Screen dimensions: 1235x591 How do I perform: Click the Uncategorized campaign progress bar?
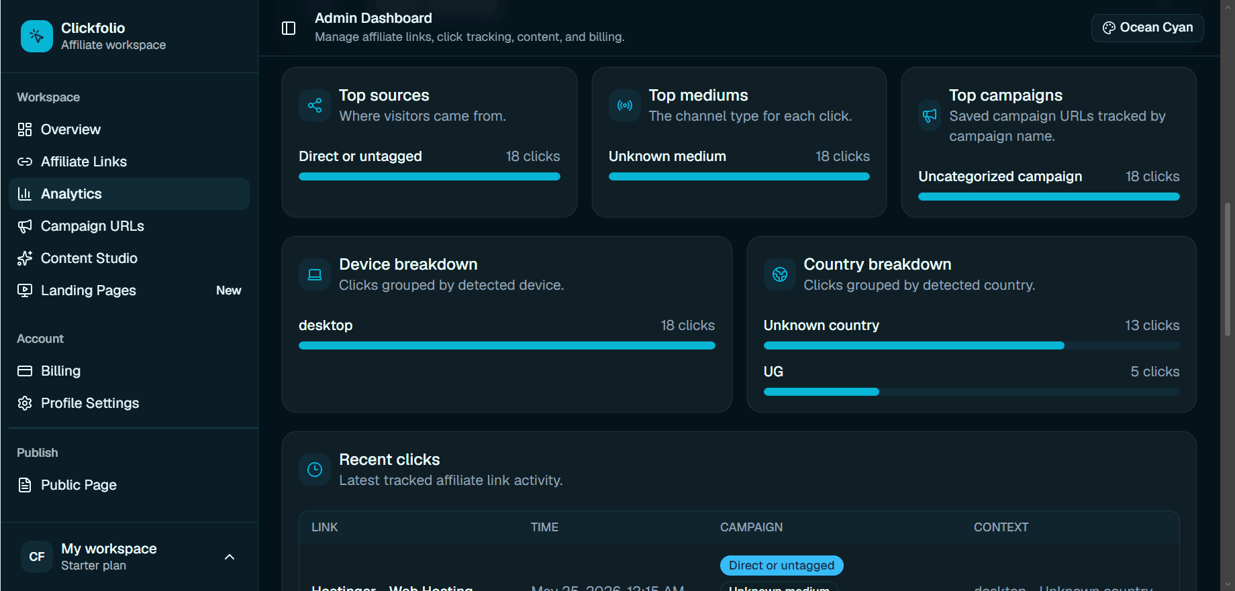click(1049, 197)
